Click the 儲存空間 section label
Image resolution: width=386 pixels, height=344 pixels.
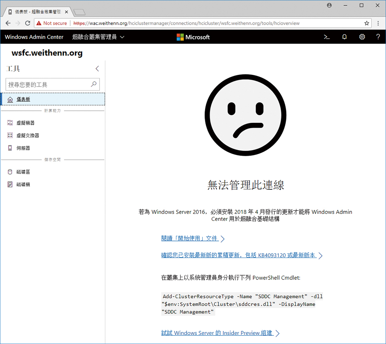52,159
